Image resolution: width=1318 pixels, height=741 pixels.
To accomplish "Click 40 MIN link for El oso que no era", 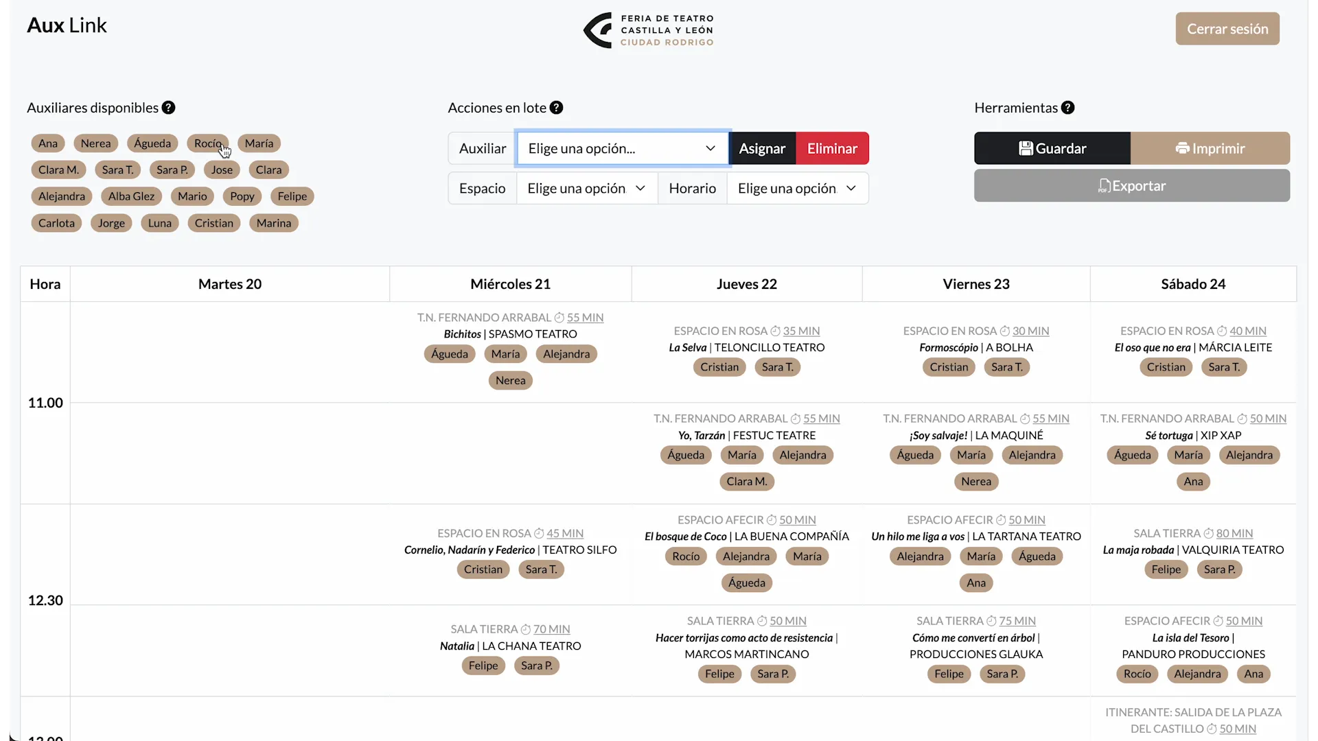I will point(1248,331).
